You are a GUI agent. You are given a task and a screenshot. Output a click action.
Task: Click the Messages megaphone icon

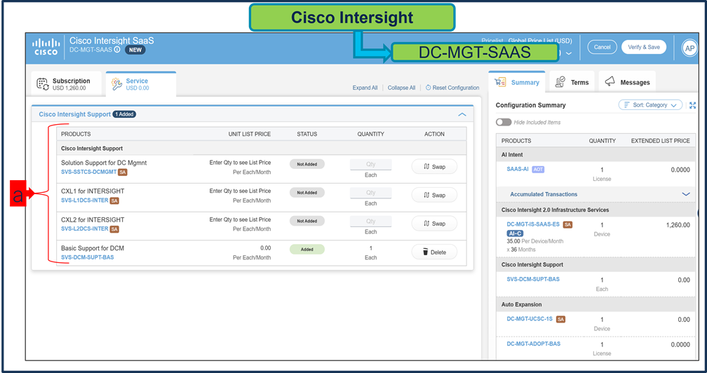pyautogui.click(x=610, y=81)
